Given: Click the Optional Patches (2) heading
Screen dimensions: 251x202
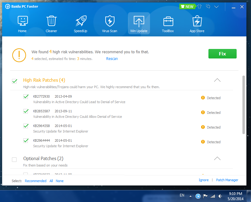Looking at the screenshot, I should click(43, 159).
